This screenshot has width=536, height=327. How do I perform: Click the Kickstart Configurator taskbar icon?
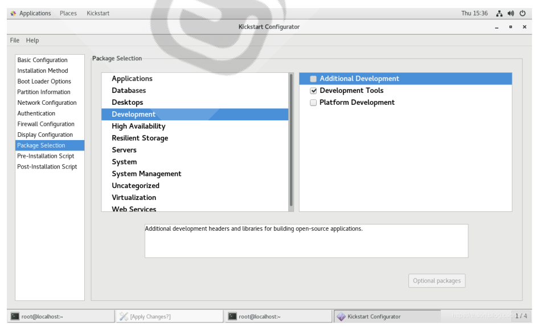341,316
